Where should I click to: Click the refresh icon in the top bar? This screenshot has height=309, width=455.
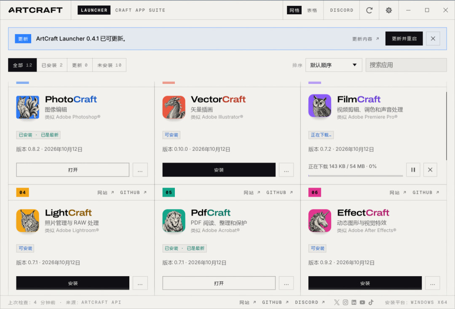coord(369,10)
